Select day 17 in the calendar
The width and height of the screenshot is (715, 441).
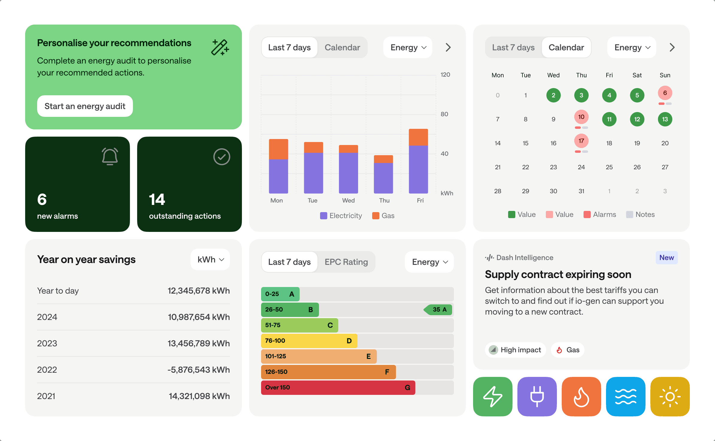click(581, 141)
